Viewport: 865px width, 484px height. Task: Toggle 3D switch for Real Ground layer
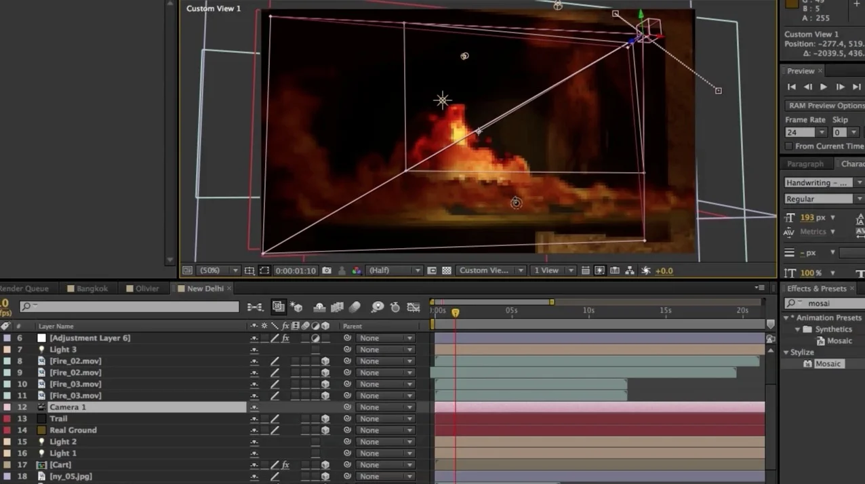(x=325, y=430)
